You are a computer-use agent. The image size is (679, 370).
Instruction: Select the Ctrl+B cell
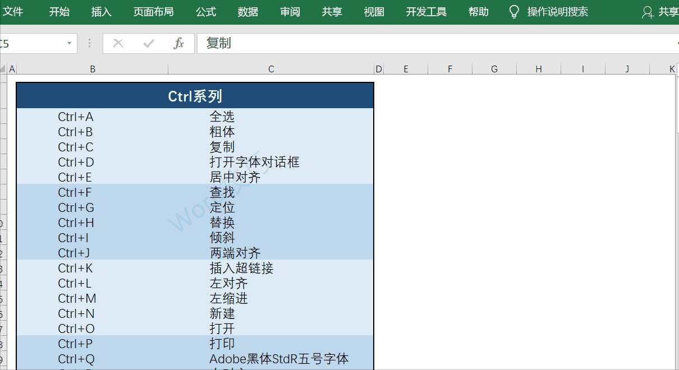click(x=93, y=132)
